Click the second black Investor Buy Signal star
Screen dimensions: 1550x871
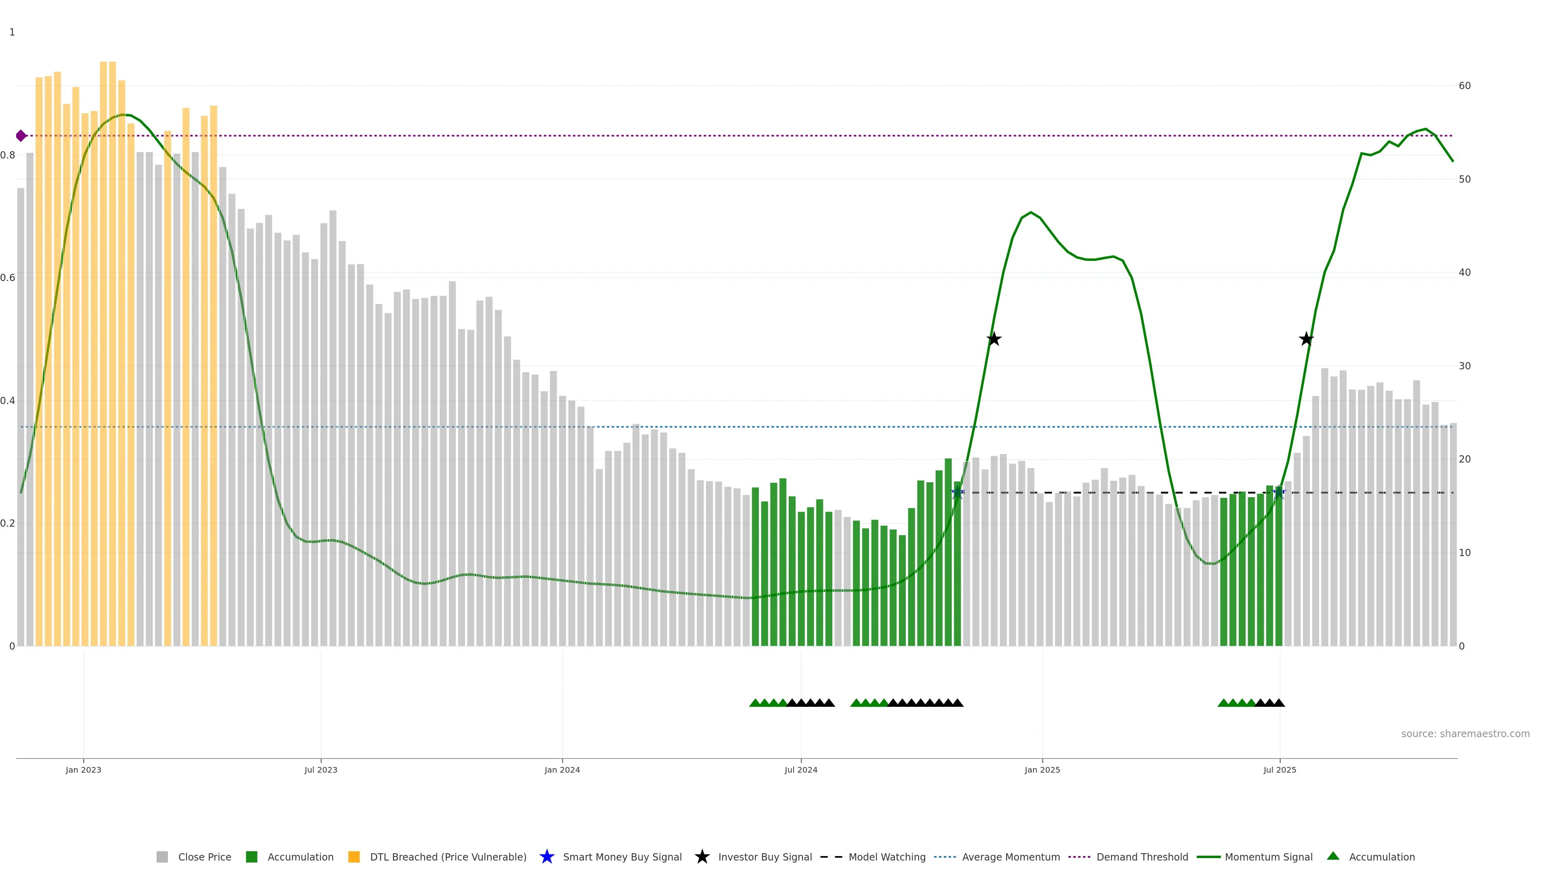click(x=1306, y=339)
